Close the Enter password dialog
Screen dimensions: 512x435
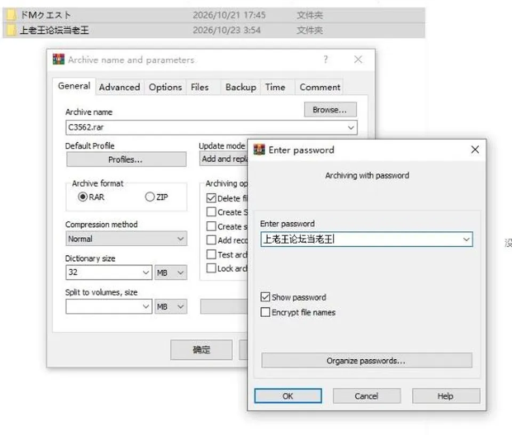click(475, 150)
